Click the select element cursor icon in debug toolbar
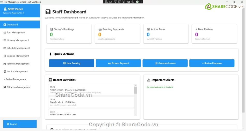The width and height of the screenshot is (246, 131). (x=115, y=2)
